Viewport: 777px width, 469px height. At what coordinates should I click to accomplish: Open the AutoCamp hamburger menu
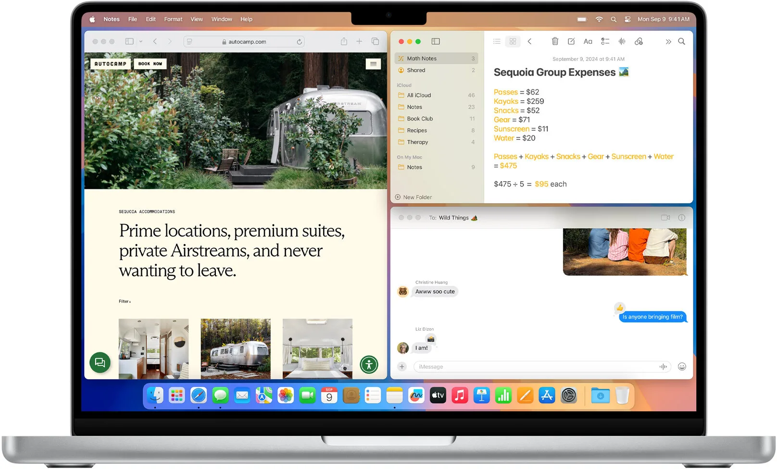pyautogui.click(x=373, y=64)
